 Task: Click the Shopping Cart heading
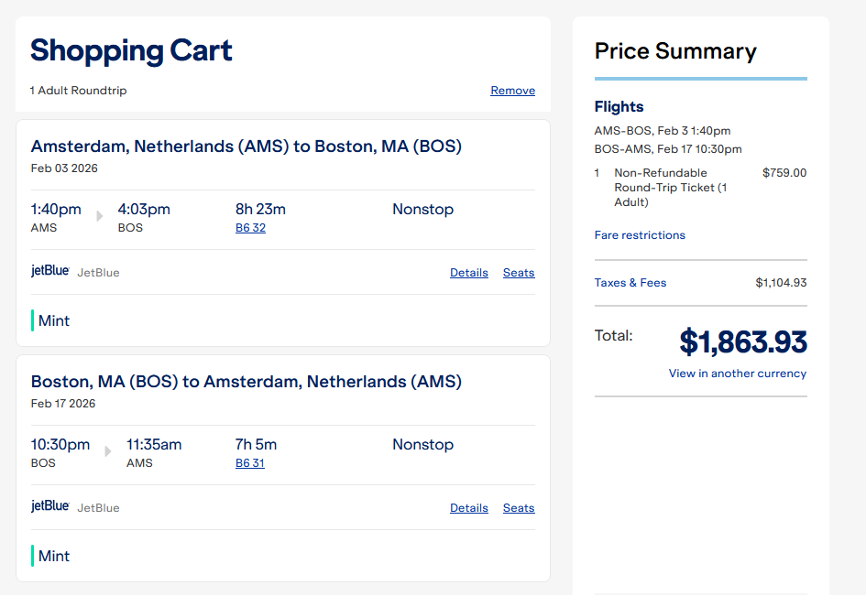131,50
